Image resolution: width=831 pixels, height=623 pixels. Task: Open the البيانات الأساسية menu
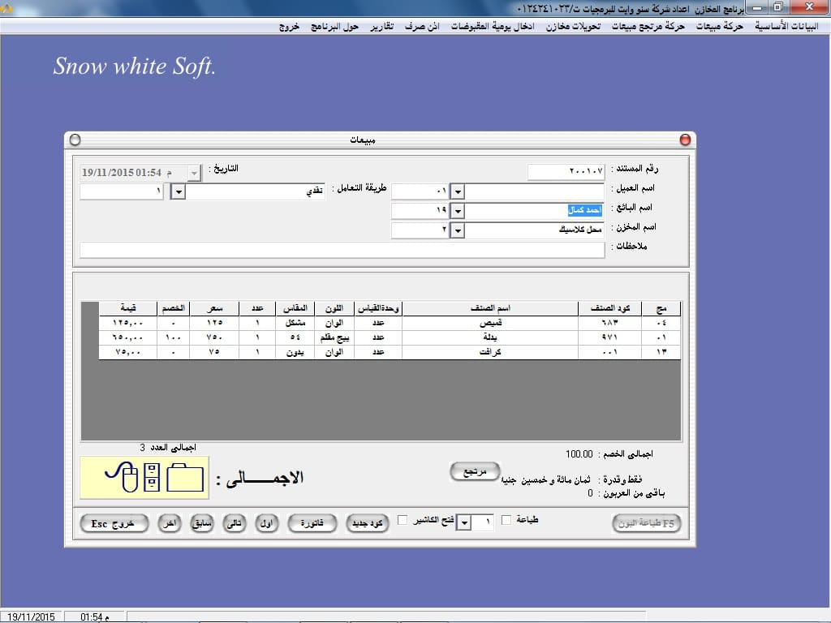pos(786,26)
